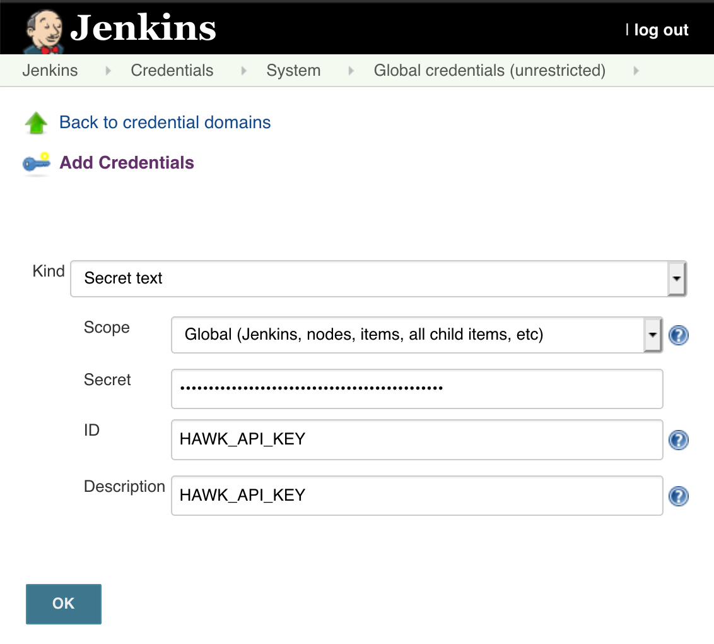Open the Scope dropdown showing Global

tap(416, 335)
